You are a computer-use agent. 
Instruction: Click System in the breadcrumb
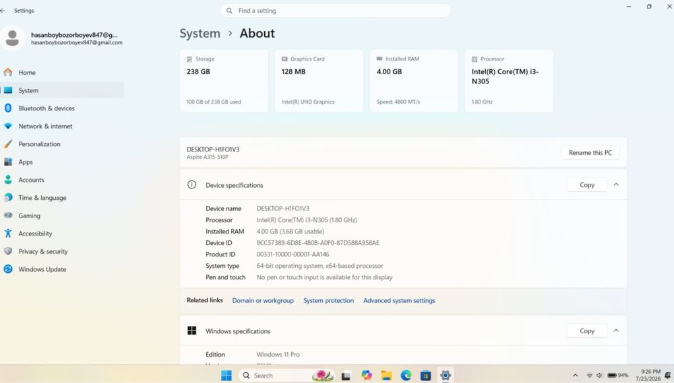[200, 34]
